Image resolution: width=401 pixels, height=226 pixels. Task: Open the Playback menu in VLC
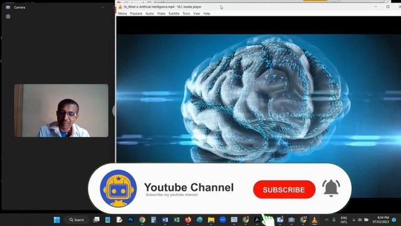136,14
